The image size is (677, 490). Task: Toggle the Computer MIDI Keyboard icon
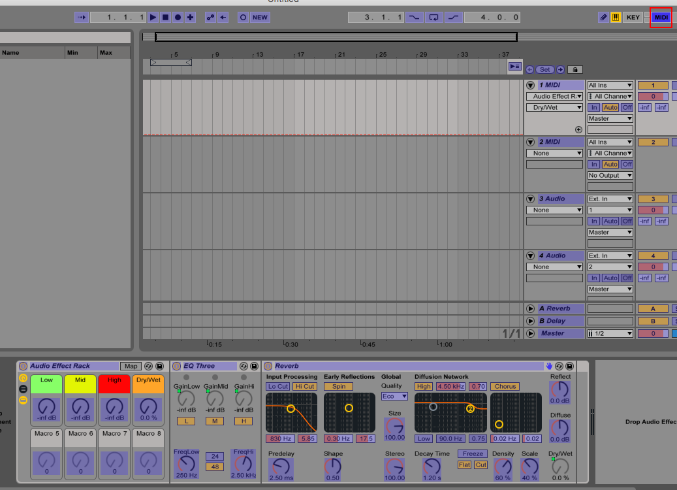[x=616, y=17]
